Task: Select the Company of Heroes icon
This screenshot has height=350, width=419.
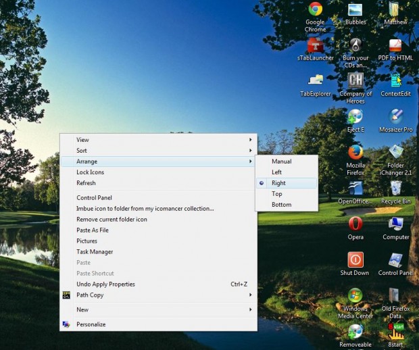Action: 355,81
